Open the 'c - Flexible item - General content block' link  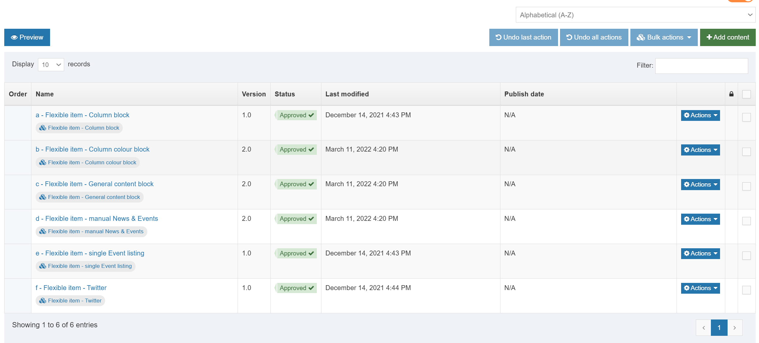point(94,184)
